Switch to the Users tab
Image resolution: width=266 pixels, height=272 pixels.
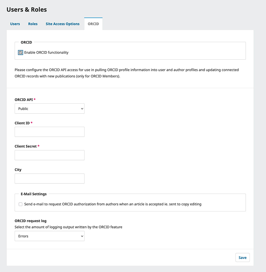coord(15,24)
